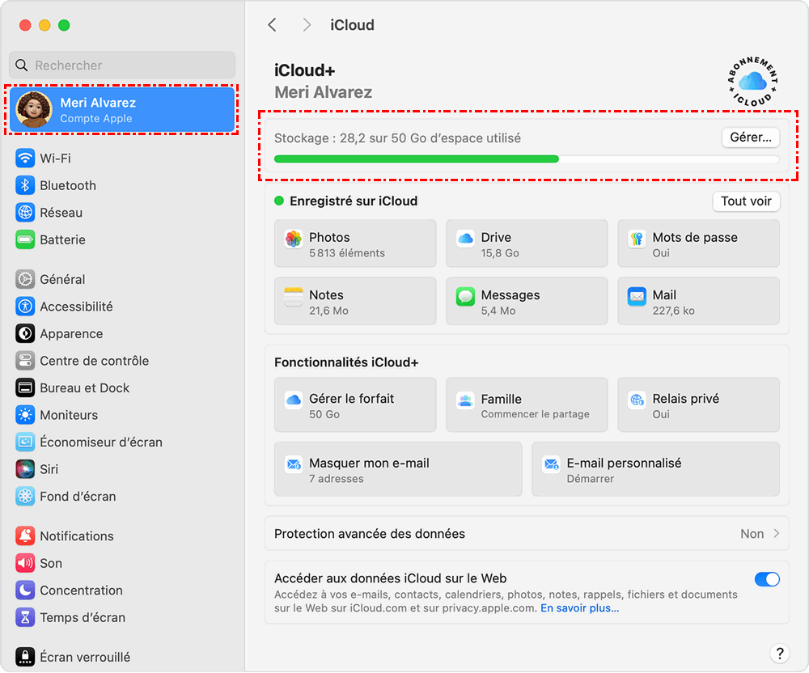Toggle Accéder aux données iCloud sur le Web
Viewport: 809px width, 673px height.
coord(767,579)
